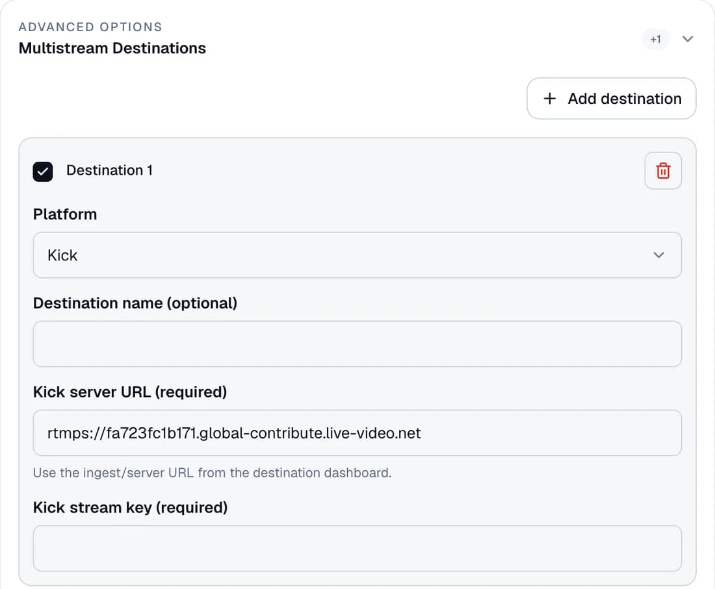
Task: Click the 'Kick server URL (required)' label
Action: tap(130, 392)
